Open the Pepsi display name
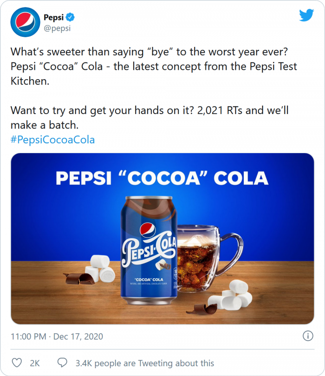325x376 pixels. coord(54,18)
